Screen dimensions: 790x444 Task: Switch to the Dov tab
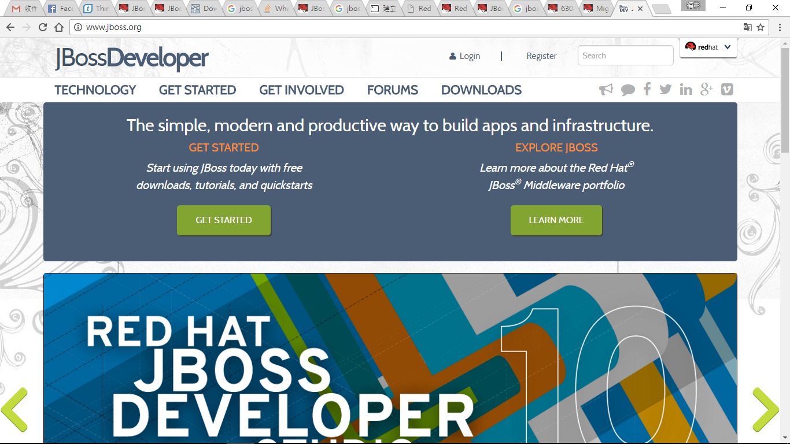tap(204, 9)
